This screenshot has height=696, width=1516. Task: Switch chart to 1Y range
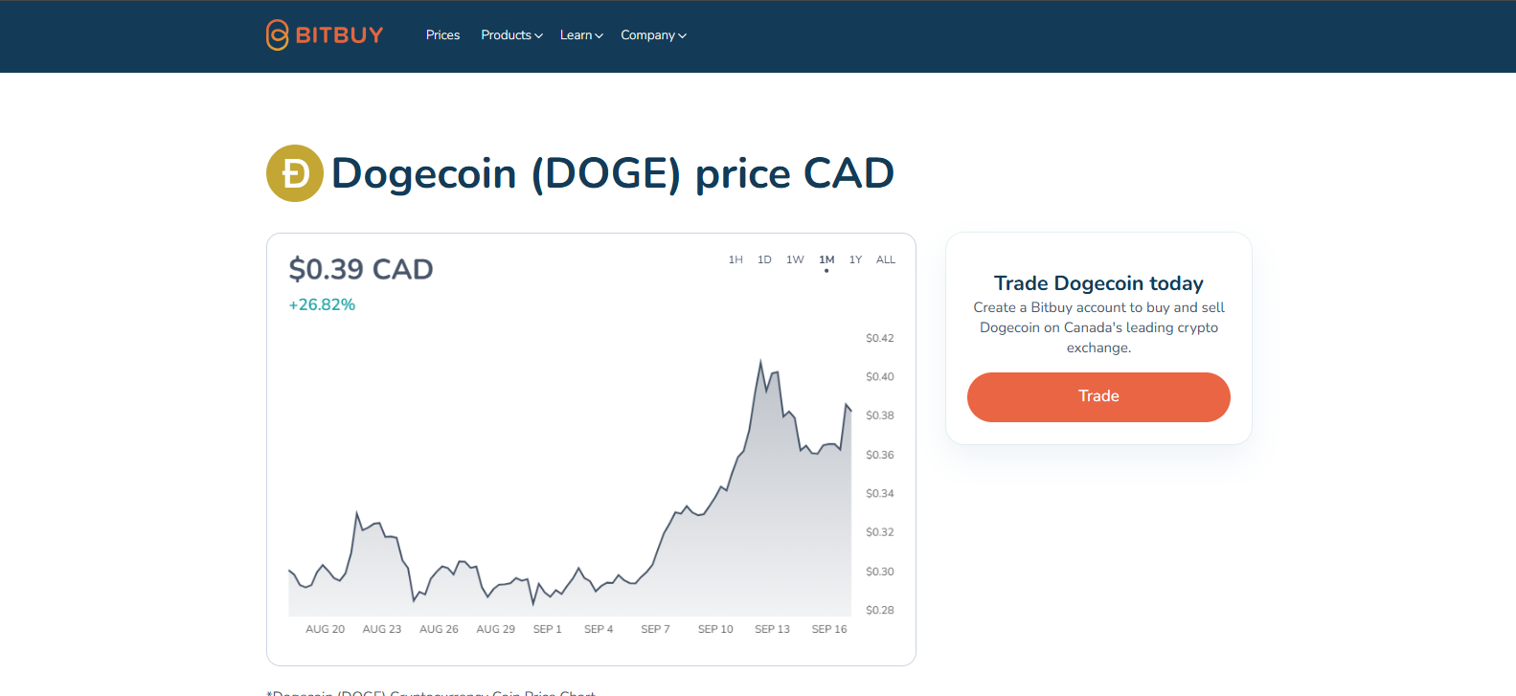point(855,259)
